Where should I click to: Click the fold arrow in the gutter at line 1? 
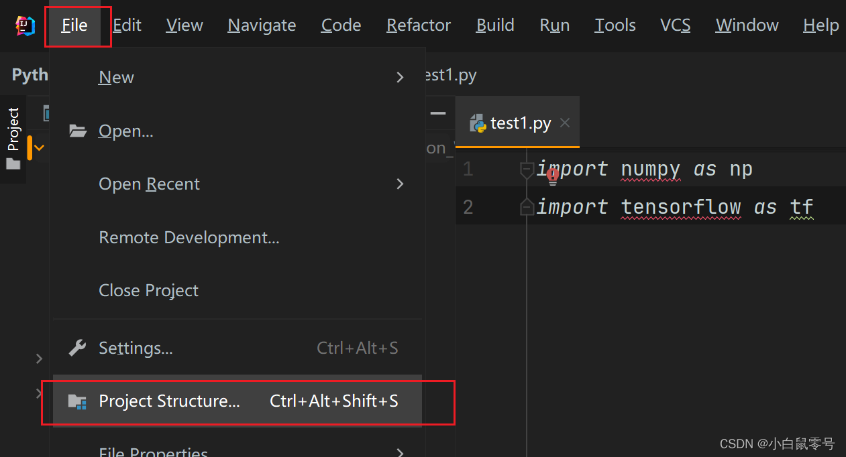pyautogui.click(x=527, y=170)
